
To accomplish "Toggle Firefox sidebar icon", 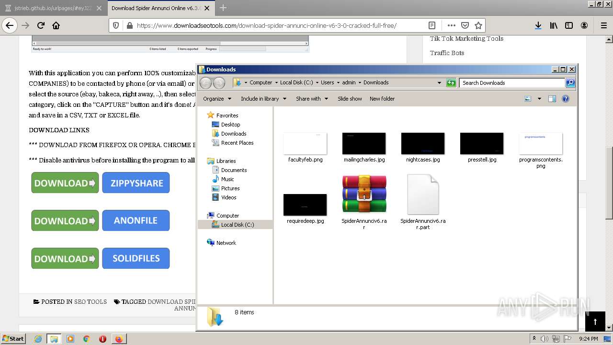I will point(569,25).
